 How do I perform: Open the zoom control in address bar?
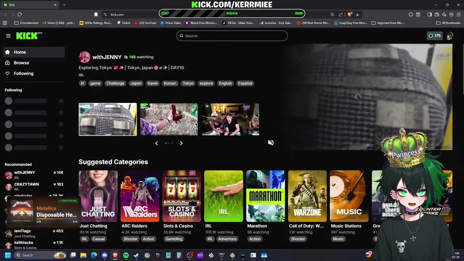tap(332, 14)
